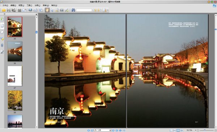Click the email envelope toolbar icon

pyautogui.click(x=25, y=10)
